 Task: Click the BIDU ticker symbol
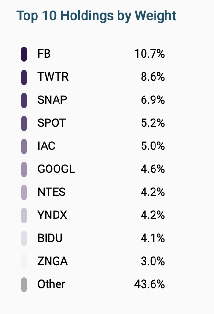click(x=50, y=238)
